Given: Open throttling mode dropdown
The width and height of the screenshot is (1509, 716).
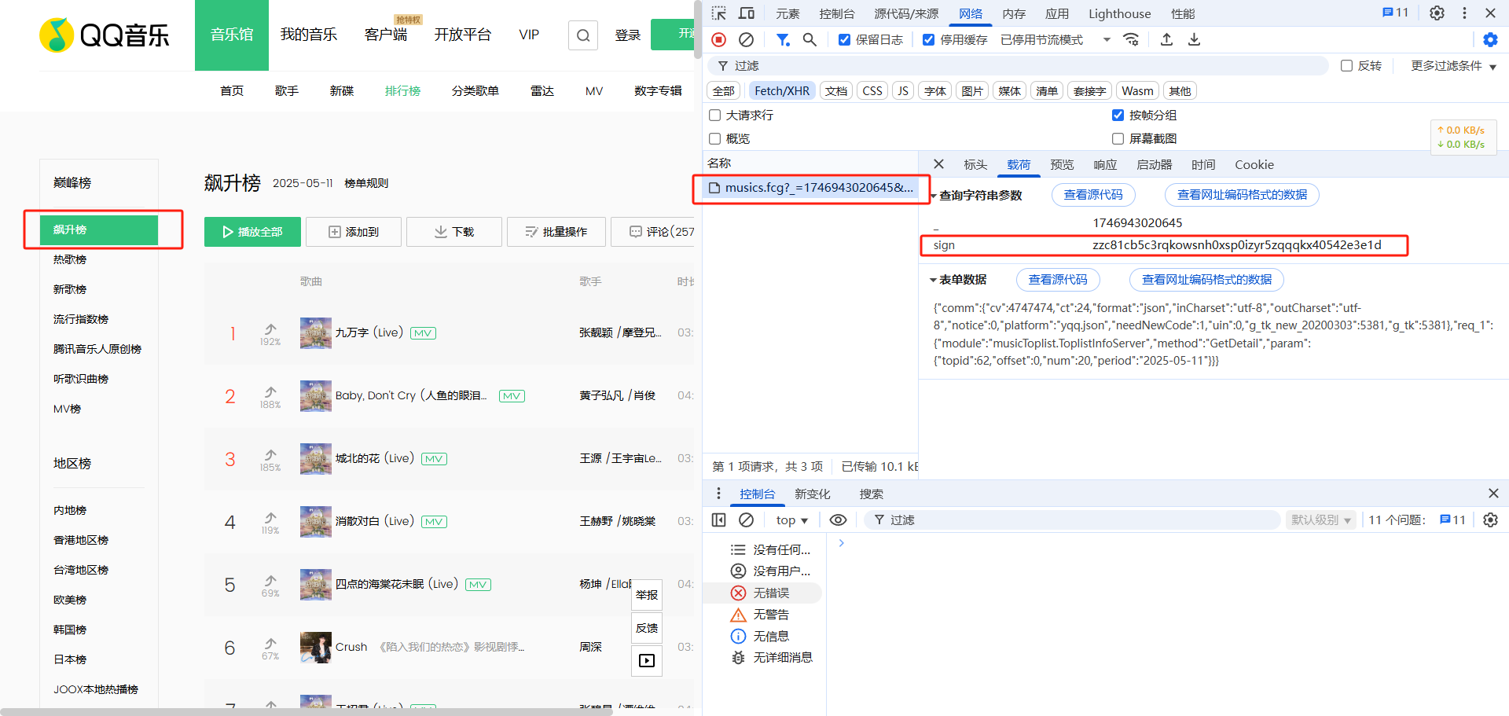Looking at the screenshot, I should 1055,39.
